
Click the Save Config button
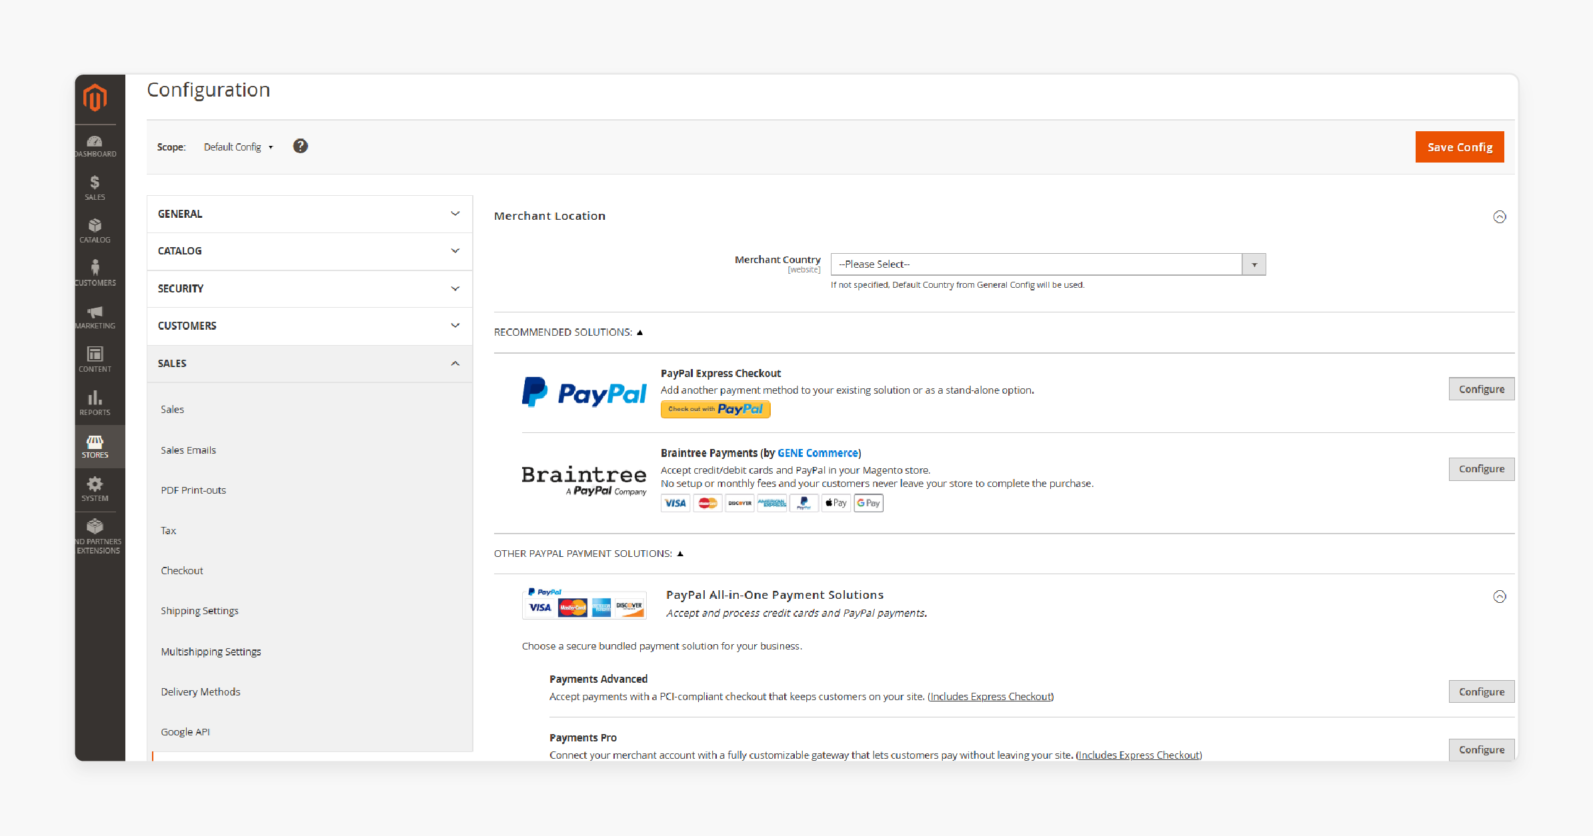(1460, 147)
